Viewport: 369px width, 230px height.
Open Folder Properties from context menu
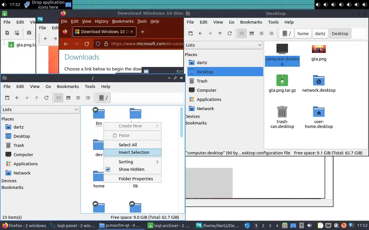pos(132,179)
